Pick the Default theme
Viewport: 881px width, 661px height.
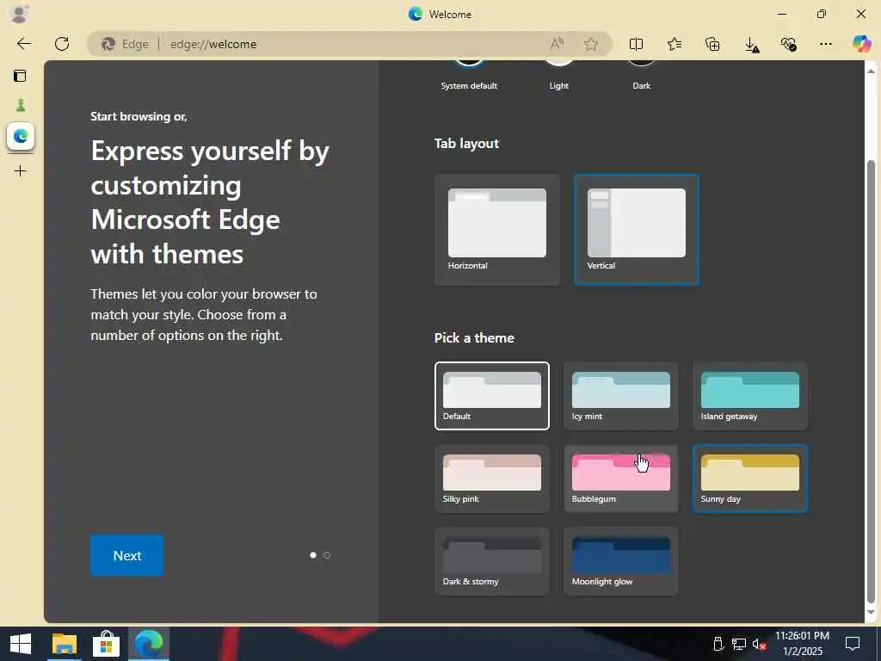click(491, 396)
